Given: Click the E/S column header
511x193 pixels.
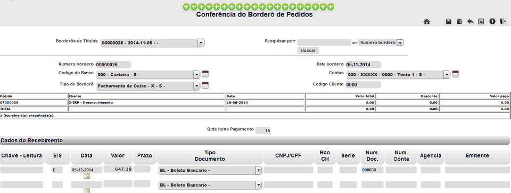Looking at the screenshot, I should coord(57,156).
